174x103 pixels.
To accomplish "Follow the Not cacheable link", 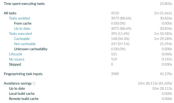I will [25, 44].
